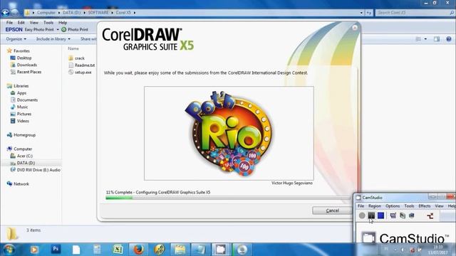Select the Documents library
Screen dimensions: 456x256
(24, 100)
